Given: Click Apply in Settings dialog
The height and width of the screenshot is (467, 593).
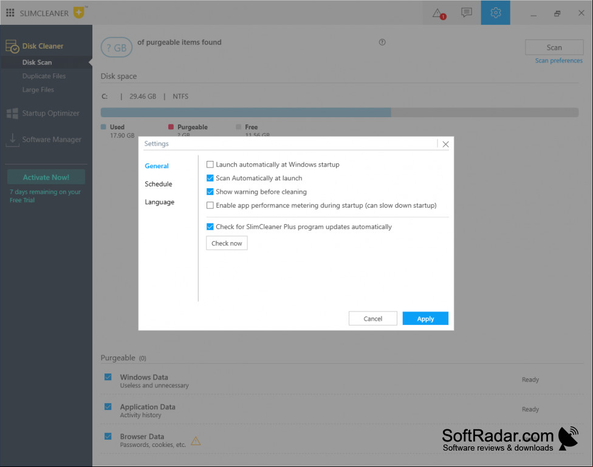Looking at the screenshot, I should point(425,319).
